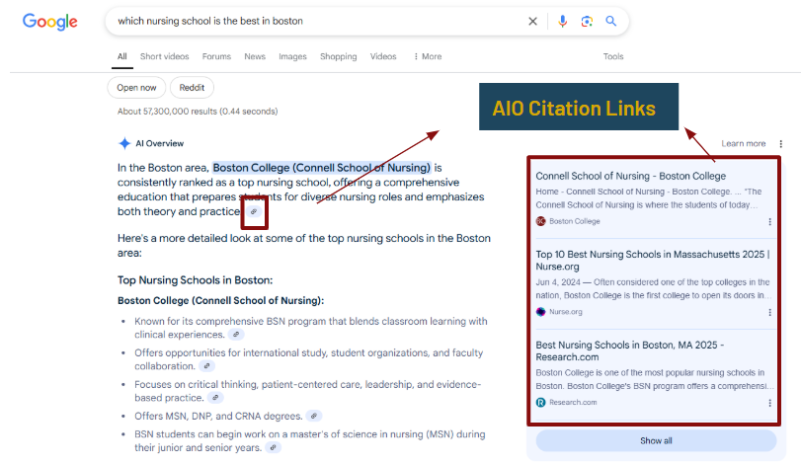Viewport: 801px width, 465px height.
Task: Clear the search query with X
Action: click(532, 21)
